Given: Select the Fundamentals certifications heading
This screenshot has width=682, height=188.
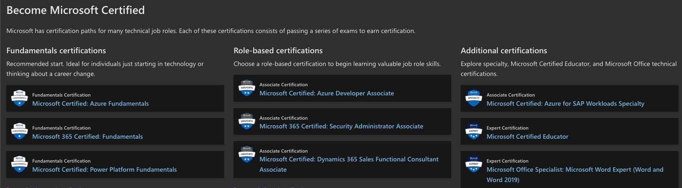Looking at the screenshot, I should tap(56, 50).
